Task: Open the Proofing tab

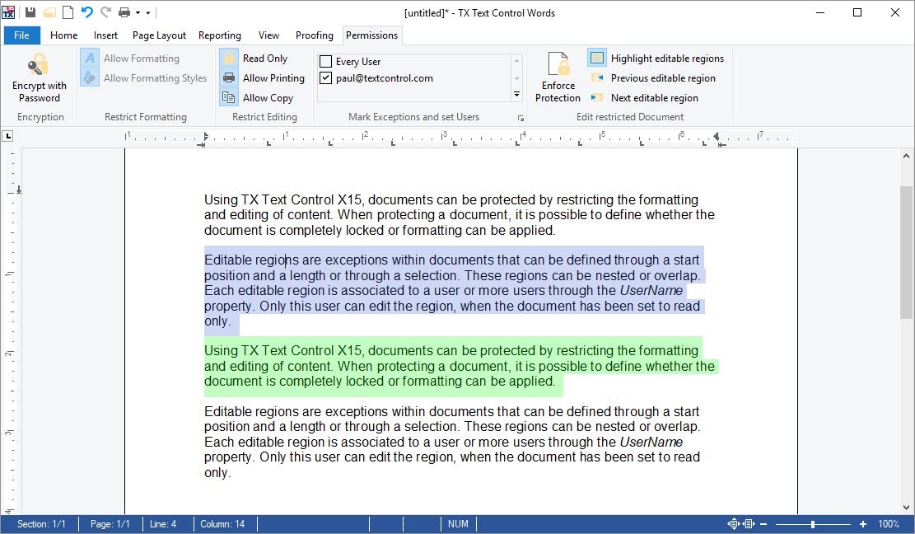Action: coord(314,35)
